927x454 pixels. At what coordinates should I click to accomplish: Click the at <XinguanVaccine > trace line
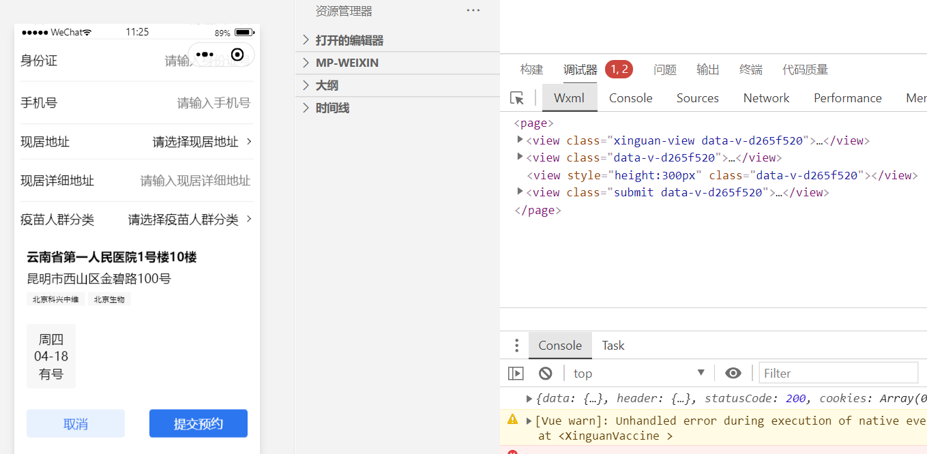click(x=606, y=436)
